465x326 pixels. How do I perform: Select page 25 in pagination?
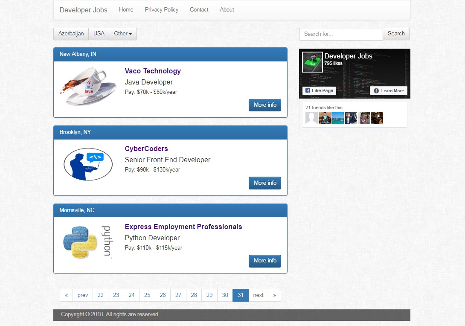147,295
